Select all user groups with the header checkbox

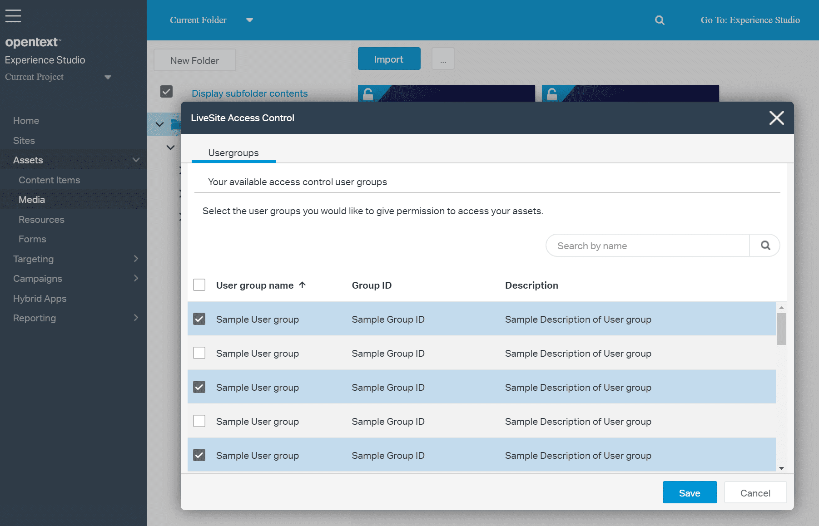pyautogui.click(x=199, y=285)
